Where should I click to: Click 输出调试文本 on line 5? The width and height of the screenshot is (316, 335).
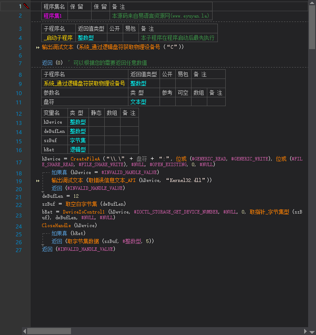(x=58, y=47)
